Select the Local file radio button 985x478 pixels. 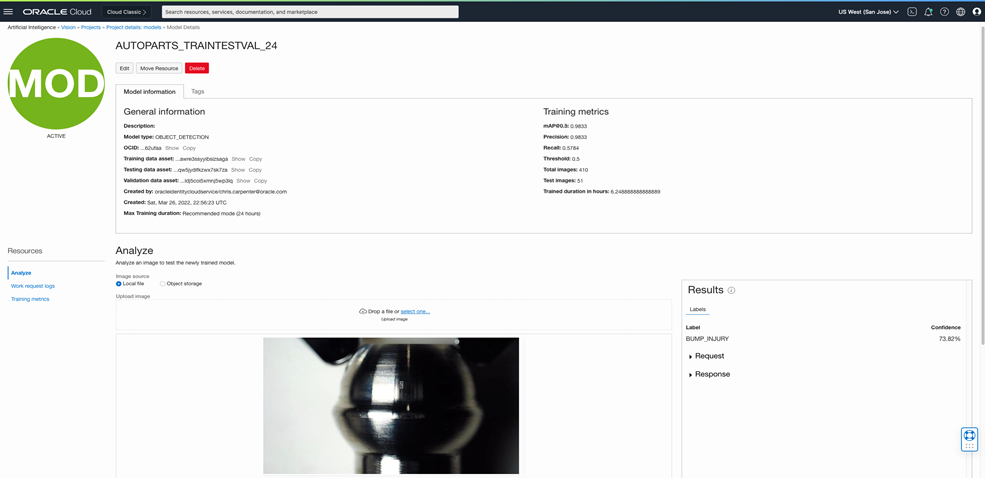(118, 284)
